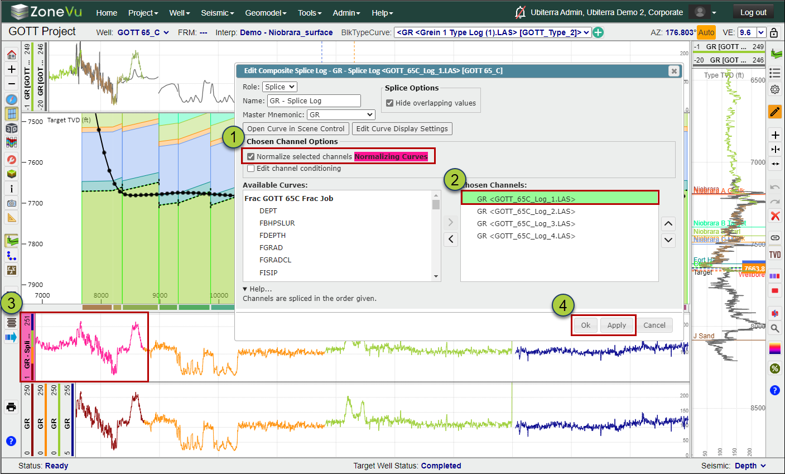785x474 pixels.
Task: Uncheck Normalize selected channels
Action: point(251,157)
